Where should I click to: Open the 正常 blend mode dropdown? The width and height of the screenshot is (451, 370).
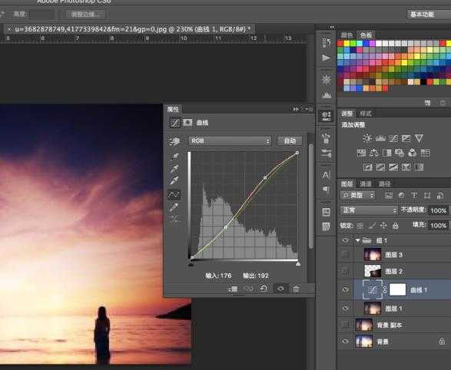click(x=369, y=210)
